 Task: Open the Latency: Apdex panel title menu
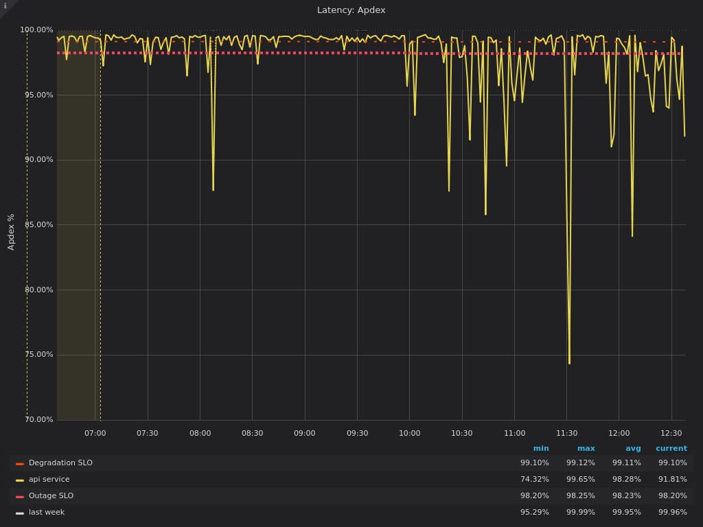click(351, 10)
